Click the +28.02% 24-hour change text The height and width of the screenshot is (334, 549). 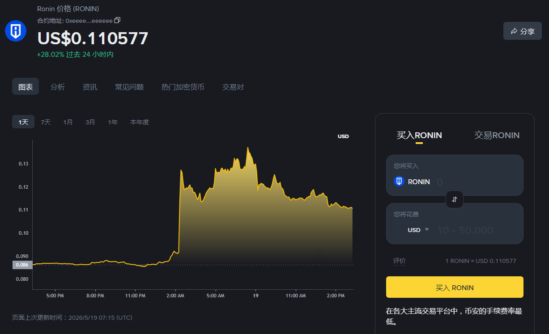(x=75, y=54)
